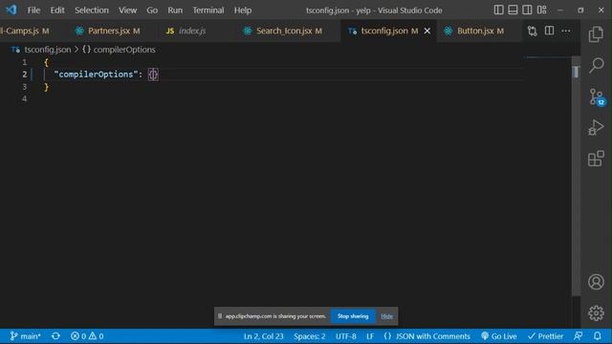Click the Prettier status item
The width and height of the screenshot is (612, 344).
[546, 335]
